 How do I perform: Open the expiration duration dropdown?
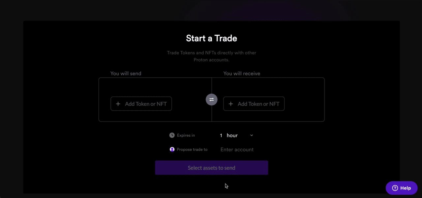click(236, 135)
